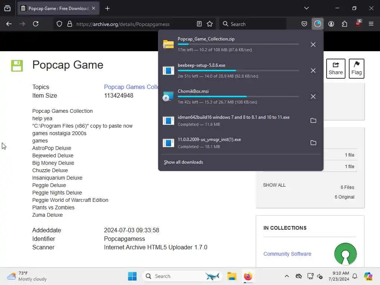Click the uBlock extension icon
The width and height of the screenshot is (380, 285).
pyautogui.click(x=358, y=24)
